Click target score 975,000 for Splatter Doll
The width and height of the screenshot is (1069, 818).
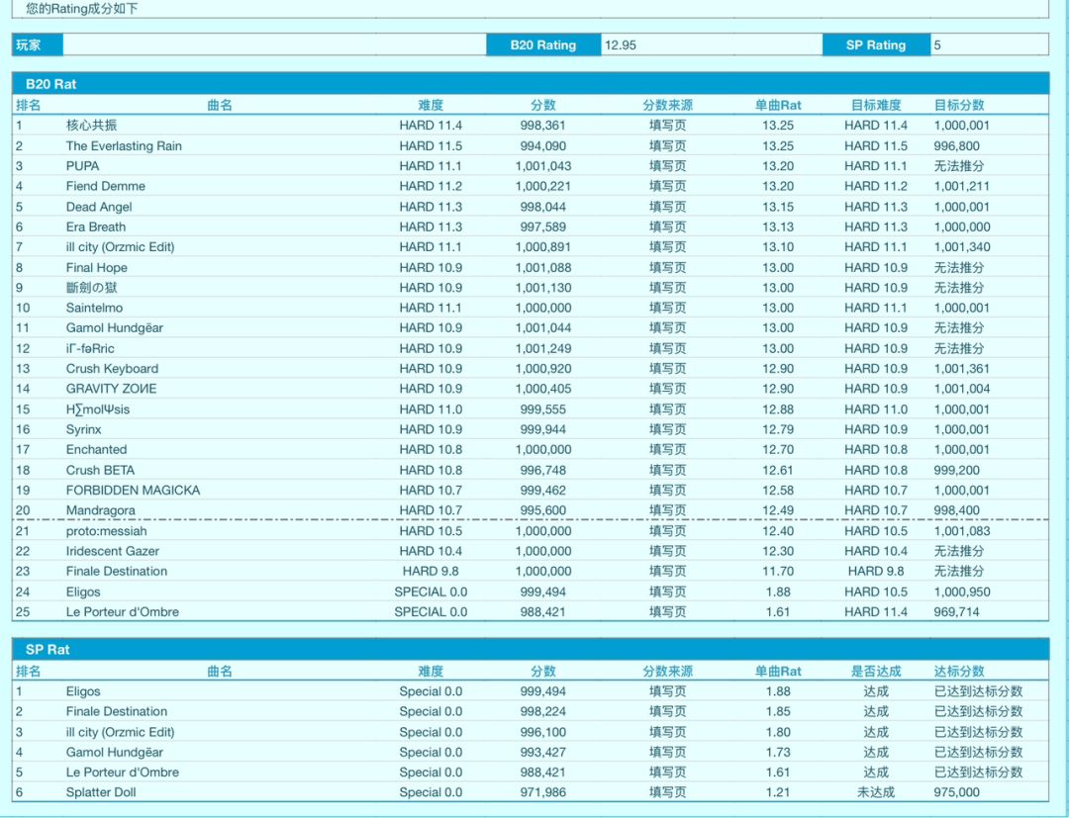tap(956, 792)
